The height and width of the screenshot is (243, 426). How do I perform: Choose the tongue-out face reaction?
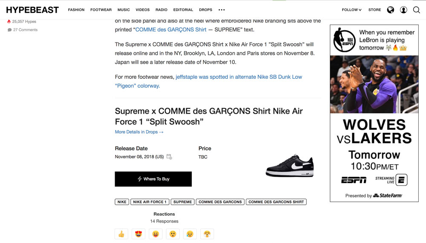coord(155,234)
